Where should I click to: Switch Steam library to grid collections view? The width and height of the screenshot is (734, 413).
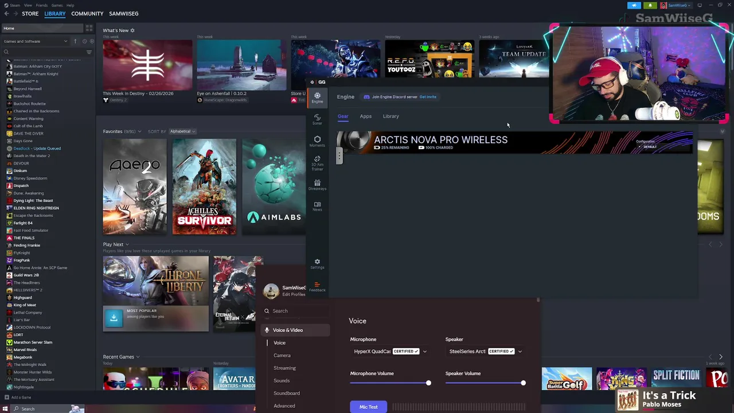89,28
